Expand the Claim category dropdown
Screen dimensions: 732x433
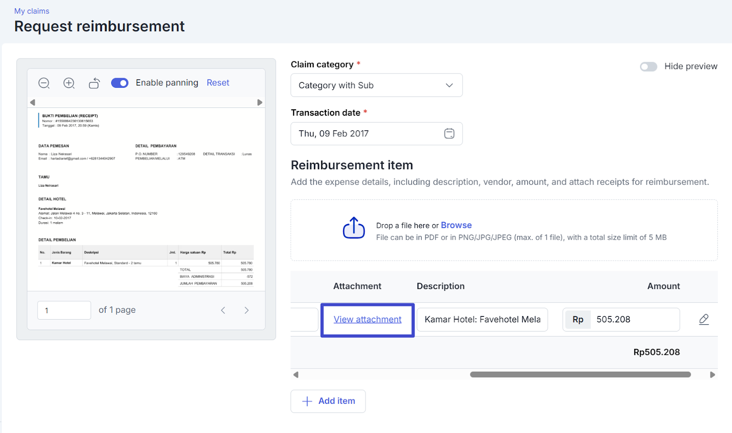[x=376, y=86]
